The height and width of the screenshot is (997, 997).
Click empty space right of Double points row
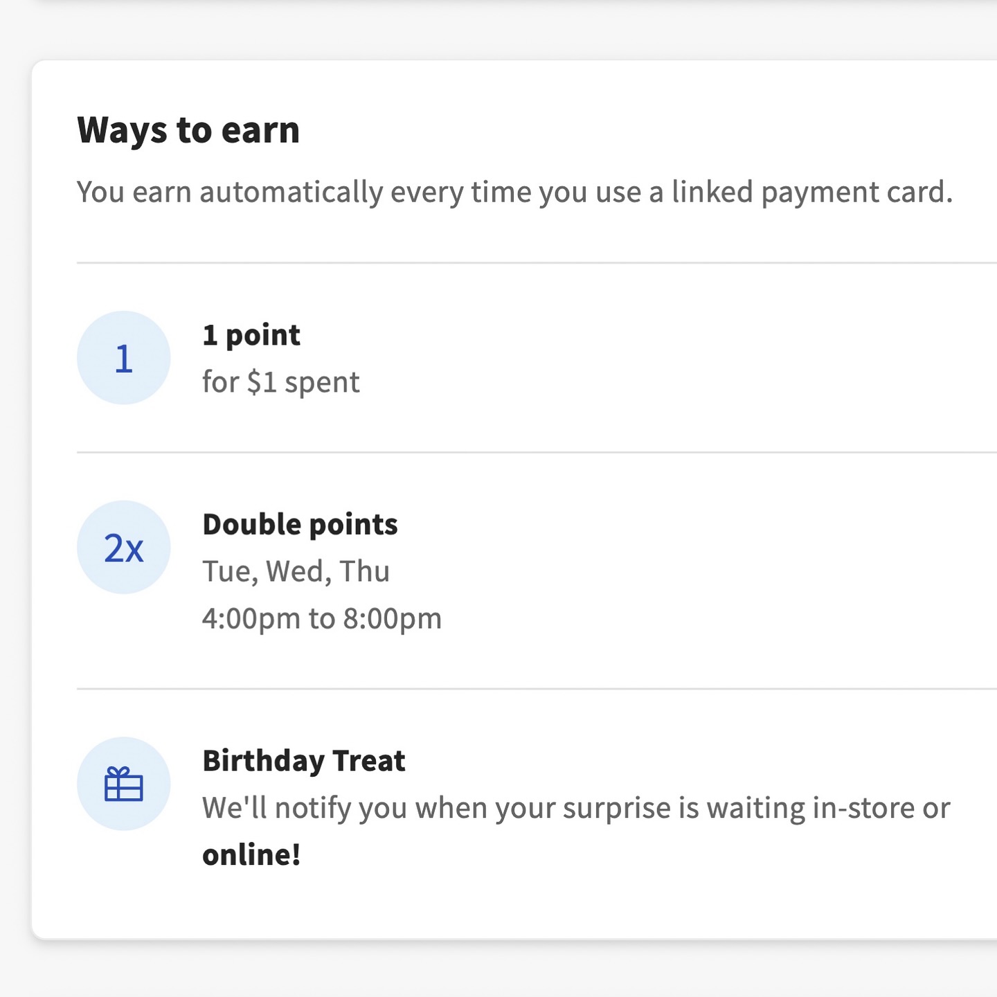click(x=720, y=571)
